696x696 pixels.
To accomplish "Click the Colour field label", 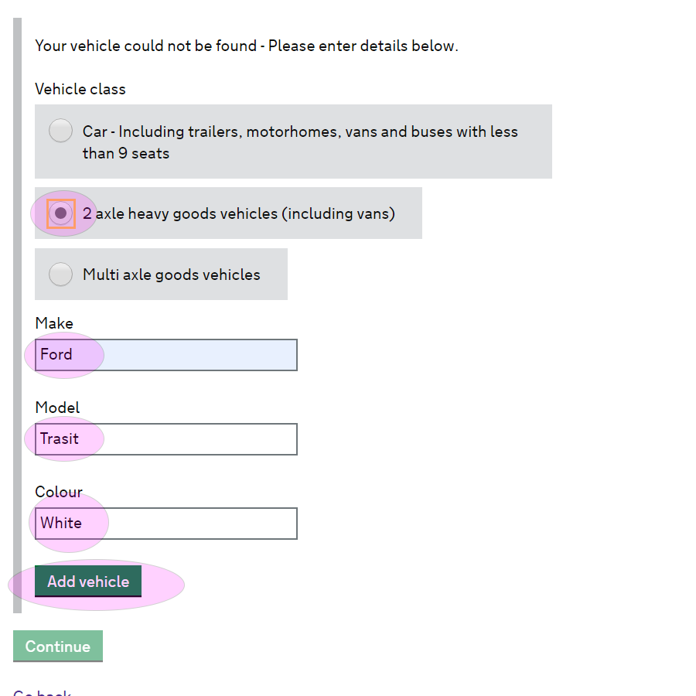I will click(x=59, y=492).
